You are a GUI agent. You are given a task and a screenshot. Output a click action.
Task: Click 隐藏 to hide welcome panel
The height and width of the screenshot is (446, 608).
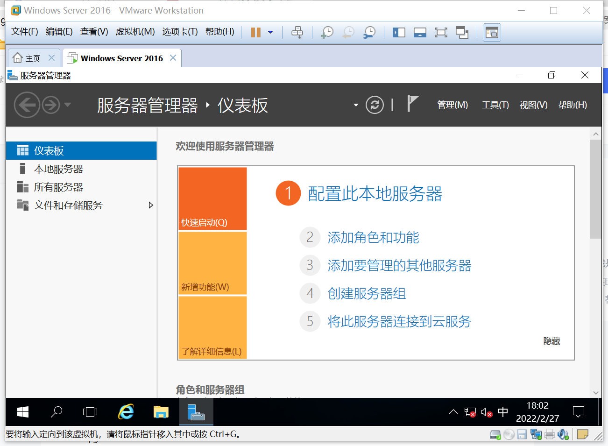click(551, 341)
